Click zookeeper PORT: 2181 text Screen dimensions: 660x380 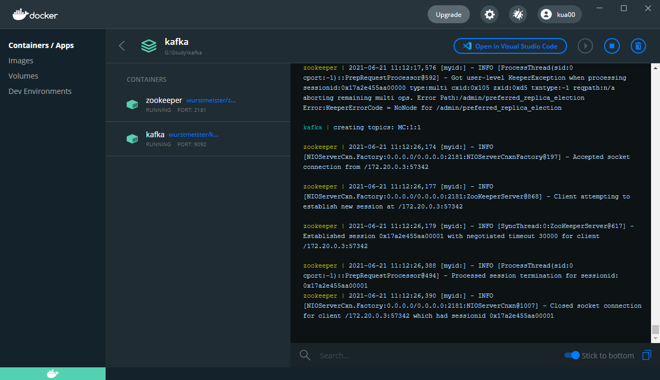(x=192, y=110)
